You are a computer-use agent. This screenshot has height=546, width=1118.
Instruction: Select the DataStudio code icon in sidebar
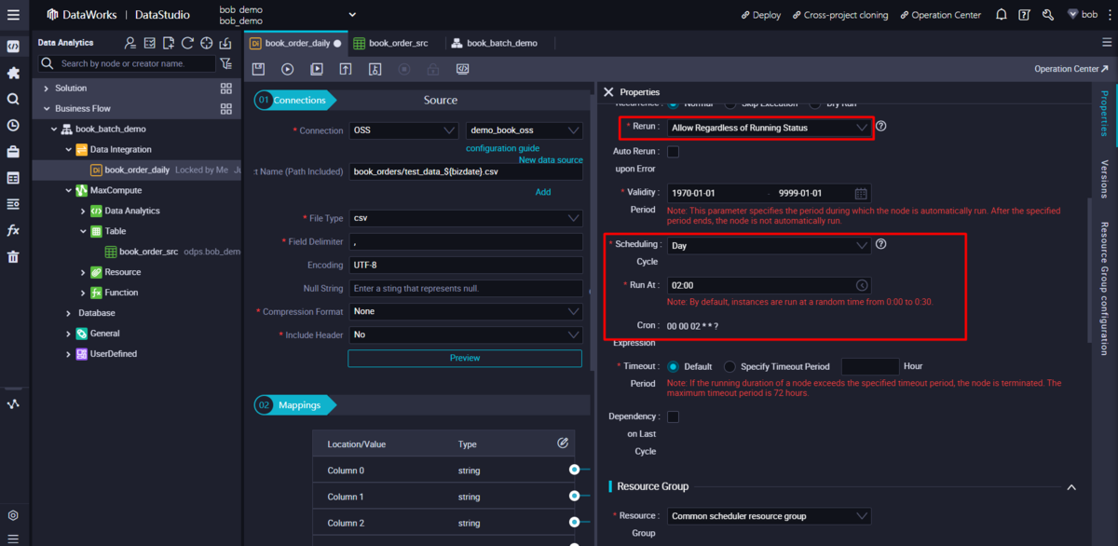pyautogui.click(x=13, y=46)
